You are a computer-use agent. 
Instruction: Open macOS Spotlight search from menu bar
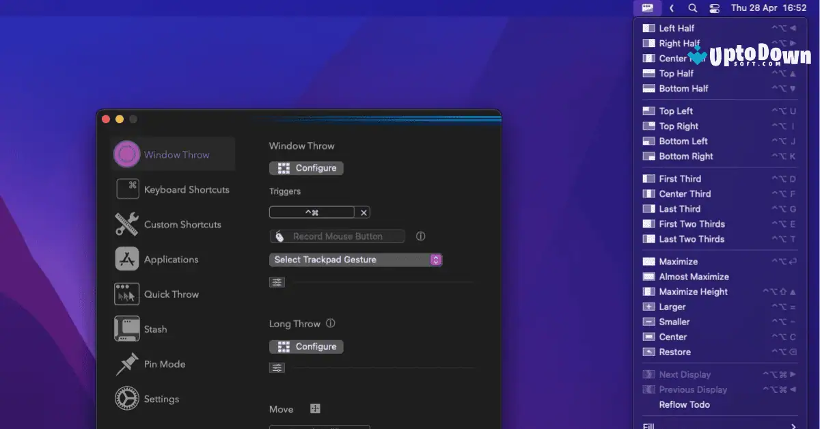[692, 8]
